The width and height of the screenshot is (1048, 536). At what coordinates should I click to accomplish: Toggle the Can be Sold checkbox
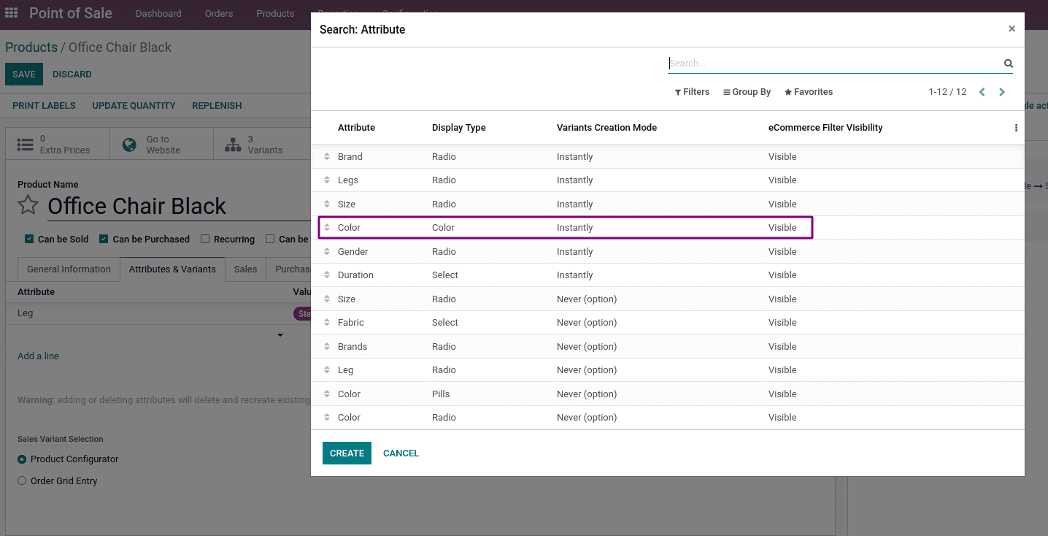(x=29, y=239)
